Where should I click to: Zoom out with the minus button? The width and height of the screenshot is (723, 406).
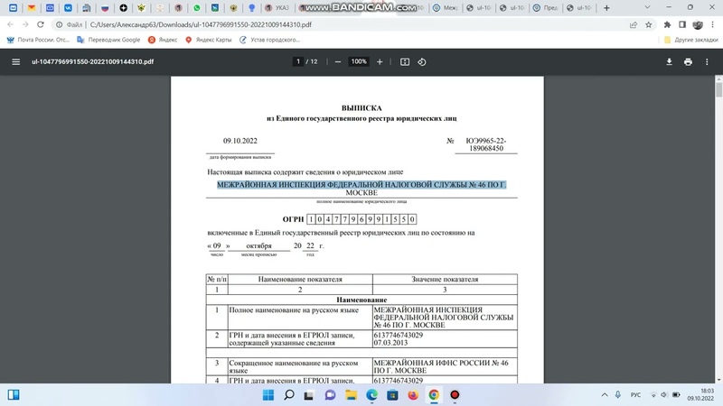coord(337,61)
